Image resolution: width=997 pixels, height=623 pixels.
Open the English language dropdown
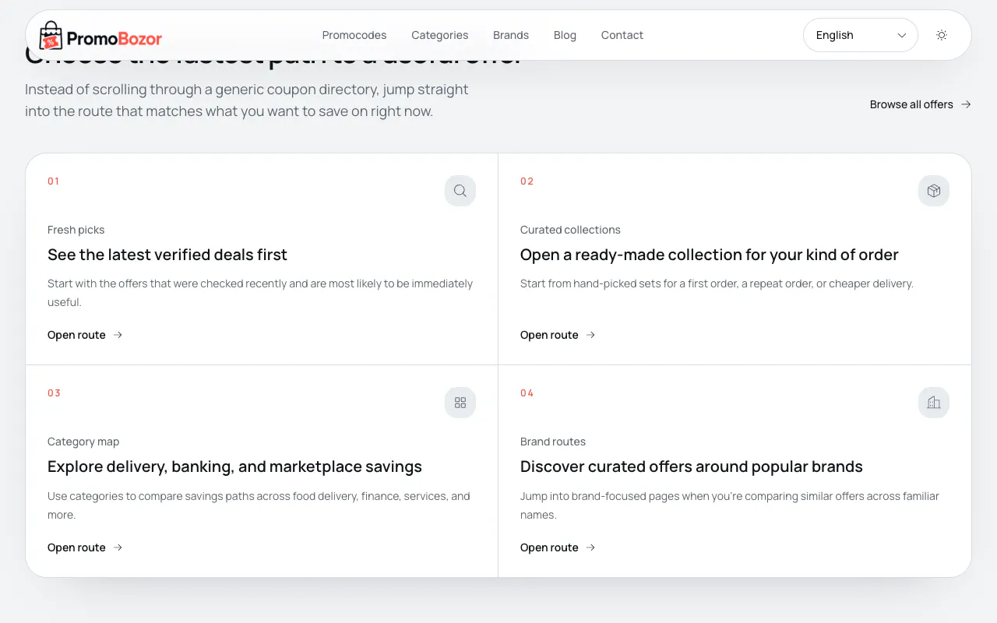click(861, 35)
